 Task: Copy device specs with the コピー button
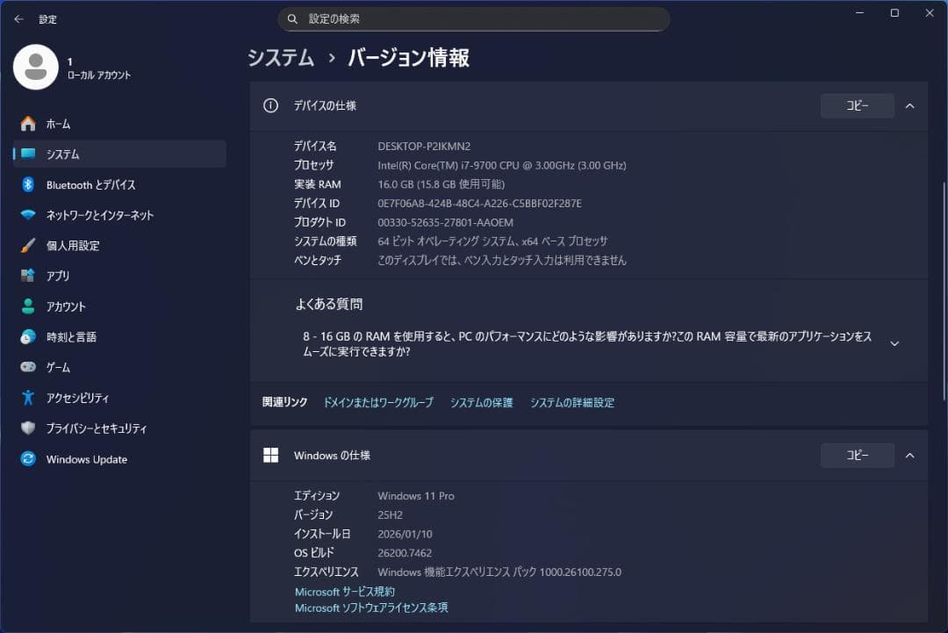857,105
